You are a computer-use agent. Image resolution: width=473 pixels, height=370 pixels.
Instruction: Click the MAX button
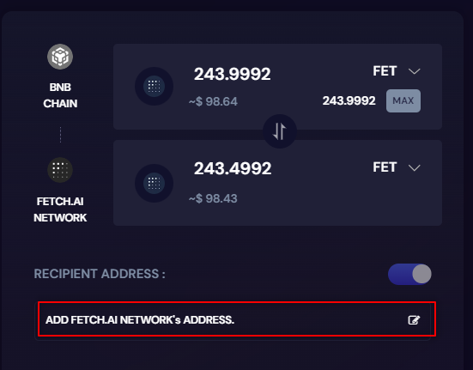coord(403,100)
